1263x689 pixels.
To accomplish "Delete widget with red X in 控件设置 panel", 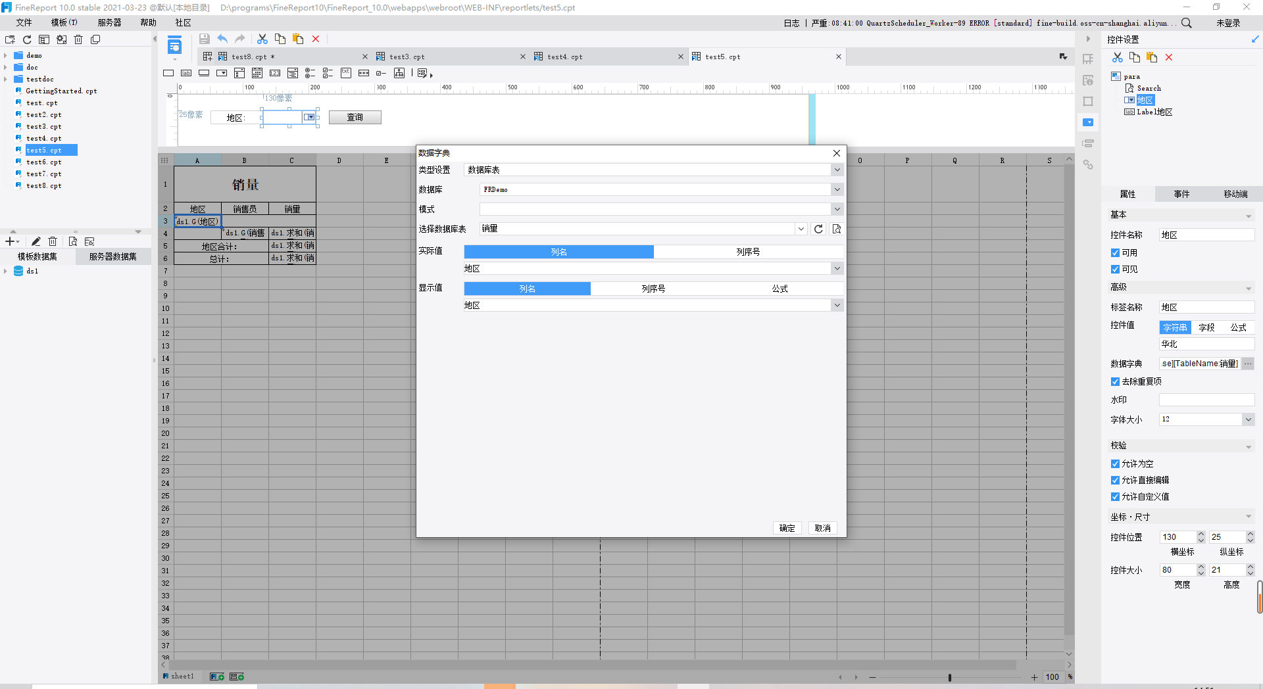I will point(1169,57).
